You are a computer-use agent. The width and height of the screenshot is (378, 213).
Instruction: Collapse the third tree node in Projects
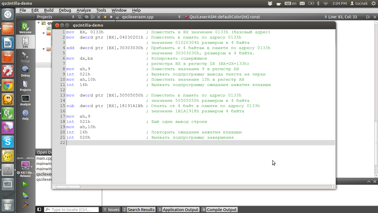click(44, 49)
